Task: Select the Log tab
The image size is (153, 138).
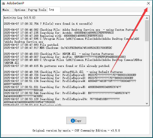Action: point(54,10)
